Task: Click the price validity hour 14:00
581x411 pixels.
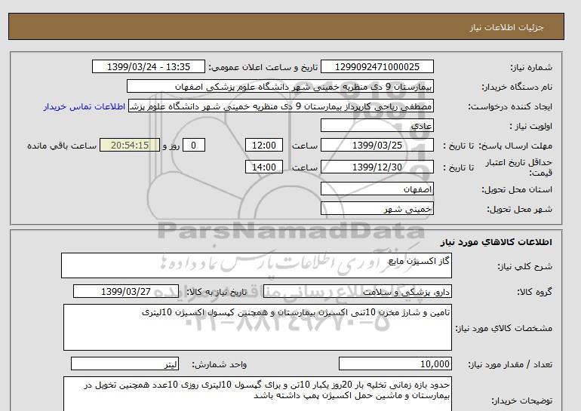Action: click(x=264, y=167)
